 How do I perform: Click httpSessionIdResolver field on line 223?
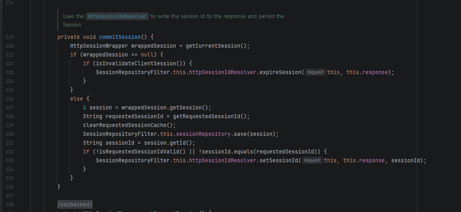[x=223, y=72]
